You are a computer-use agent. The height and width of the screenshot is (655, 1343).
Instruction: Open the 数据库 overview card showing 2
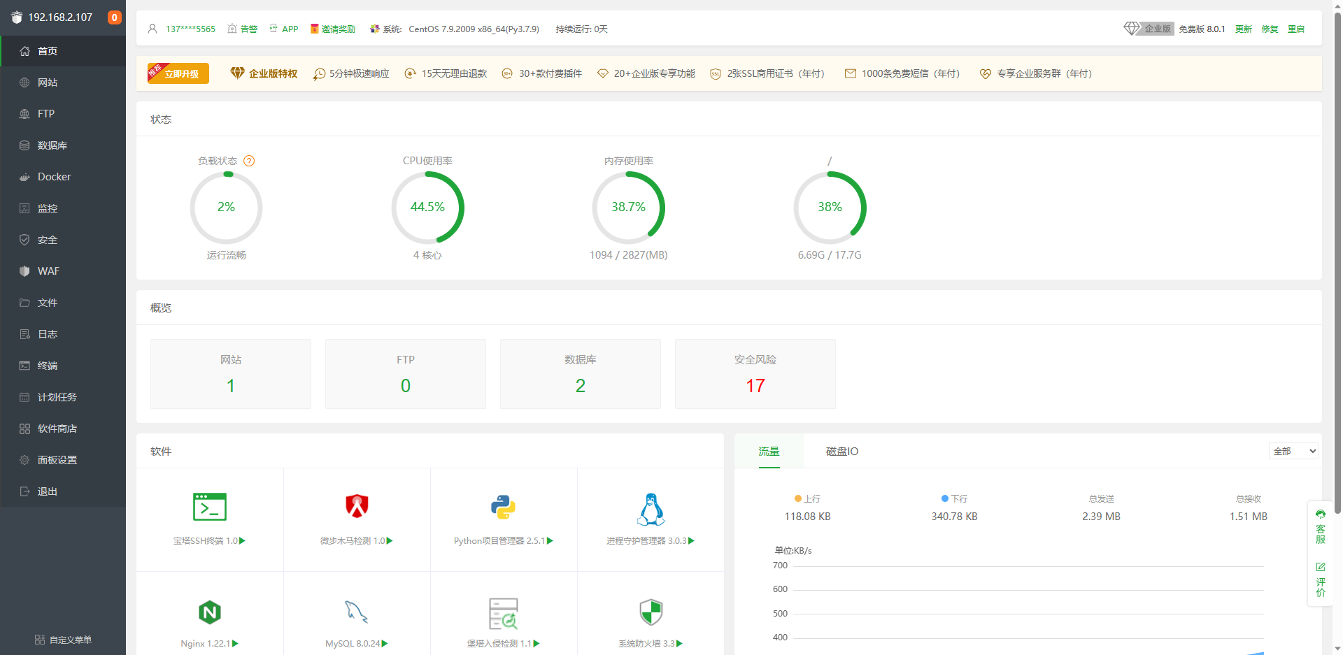click(x=581, y=374)
